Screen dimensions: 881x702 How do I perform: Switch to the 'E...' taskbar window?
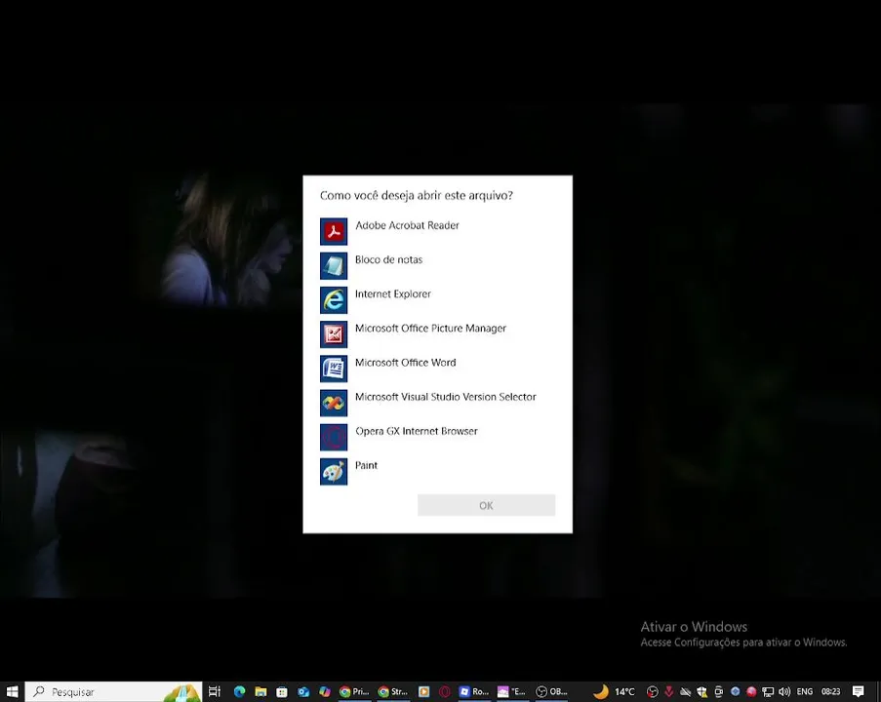click(x=512, y=691)
